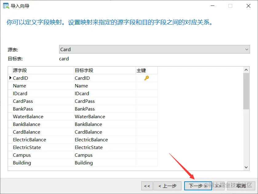Click the row pointer arrow beside CardID
This screenshot has width=258, height=194.
pyautogui.click(x=10, y=78)
